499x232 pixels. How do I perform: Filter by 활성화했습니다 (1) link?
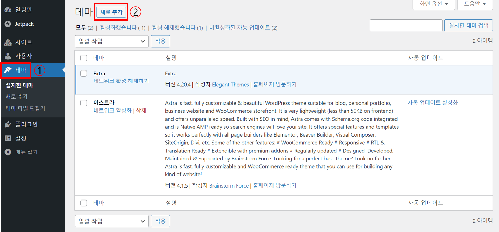pyautogui.click(x=123, y=28)
